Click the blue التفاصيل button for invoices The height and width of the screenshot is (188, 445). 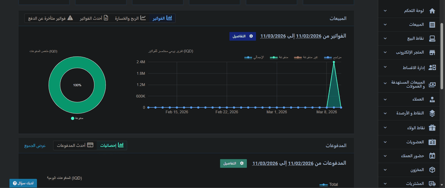click(242, 36)
